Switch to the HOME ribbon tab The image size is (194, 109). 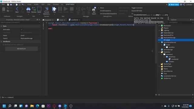click(29, 5)
